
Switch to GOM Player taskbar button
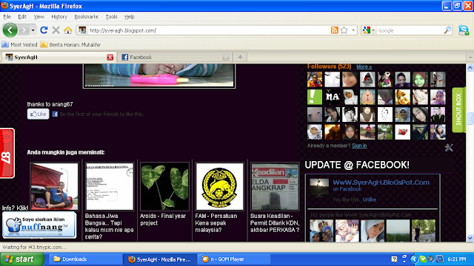tap(235, 259)
